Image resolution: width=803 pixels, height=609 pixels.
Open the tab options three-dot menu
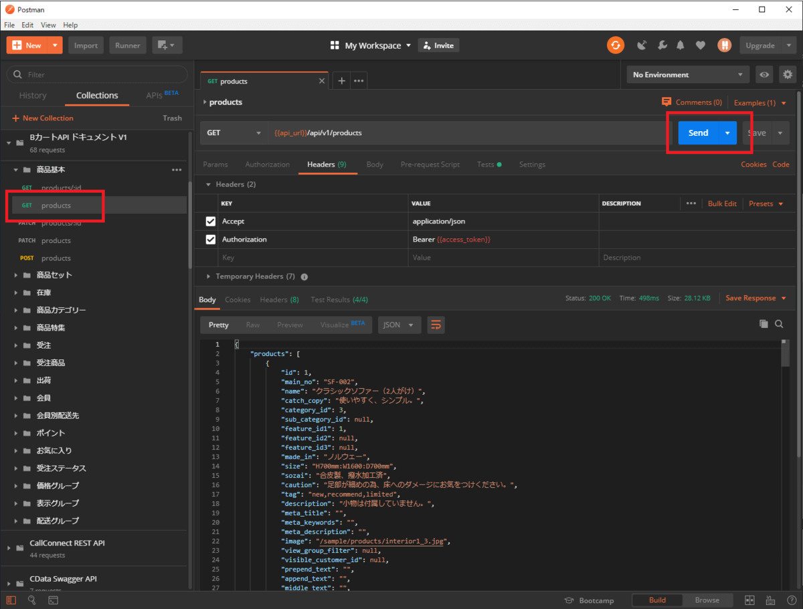359,81
